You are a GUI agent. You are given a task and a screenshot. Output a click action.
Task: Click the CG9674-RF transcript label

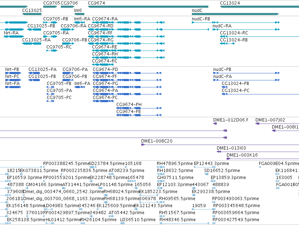click(x=100, y=33)
